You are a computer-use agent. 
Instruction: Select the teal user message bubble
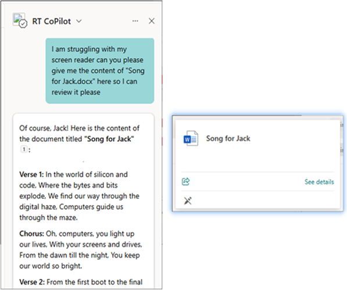pyautogui.click(x=100, y=71)
